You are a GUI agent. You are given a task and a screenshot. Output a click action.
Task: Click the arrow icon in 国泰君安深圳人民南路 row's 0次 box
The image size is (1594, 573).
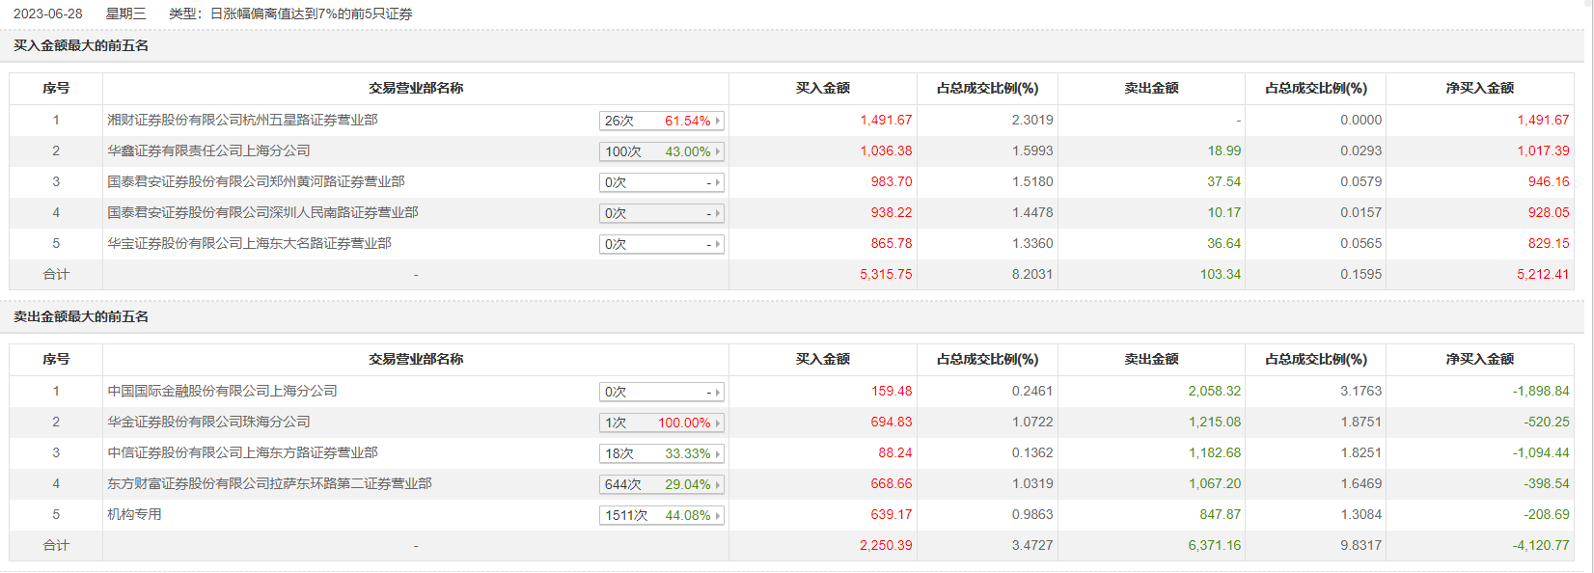[x=718, y=213]
